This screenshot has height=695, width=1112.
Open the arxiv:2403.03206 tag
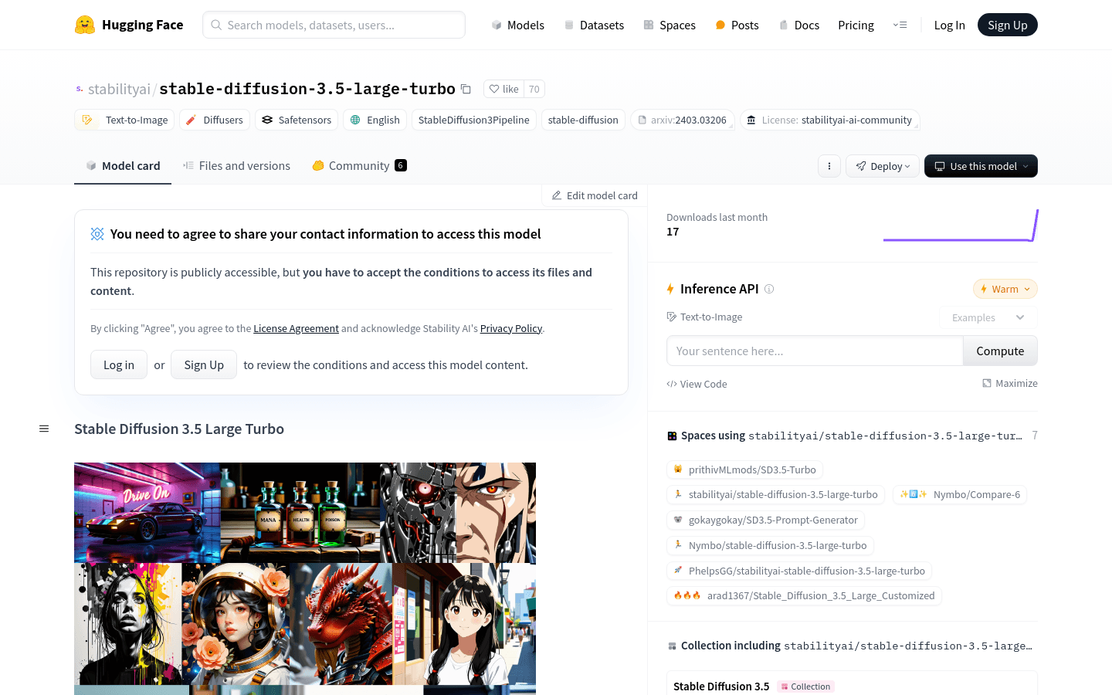682,120
